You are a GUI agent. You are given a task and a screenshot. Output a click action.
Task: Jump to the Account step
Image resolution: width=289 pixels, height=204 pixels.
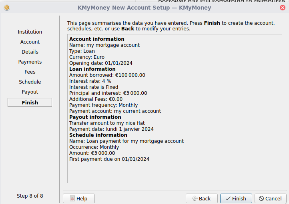[30, 42]
